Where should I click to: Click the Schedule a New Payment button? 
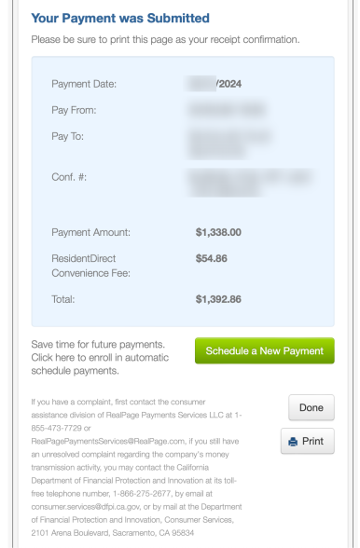pos(265,350)
